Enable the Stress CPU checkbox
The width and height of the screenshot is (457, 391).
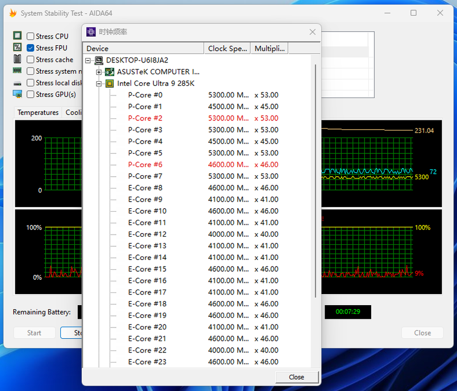click(30, 36)
